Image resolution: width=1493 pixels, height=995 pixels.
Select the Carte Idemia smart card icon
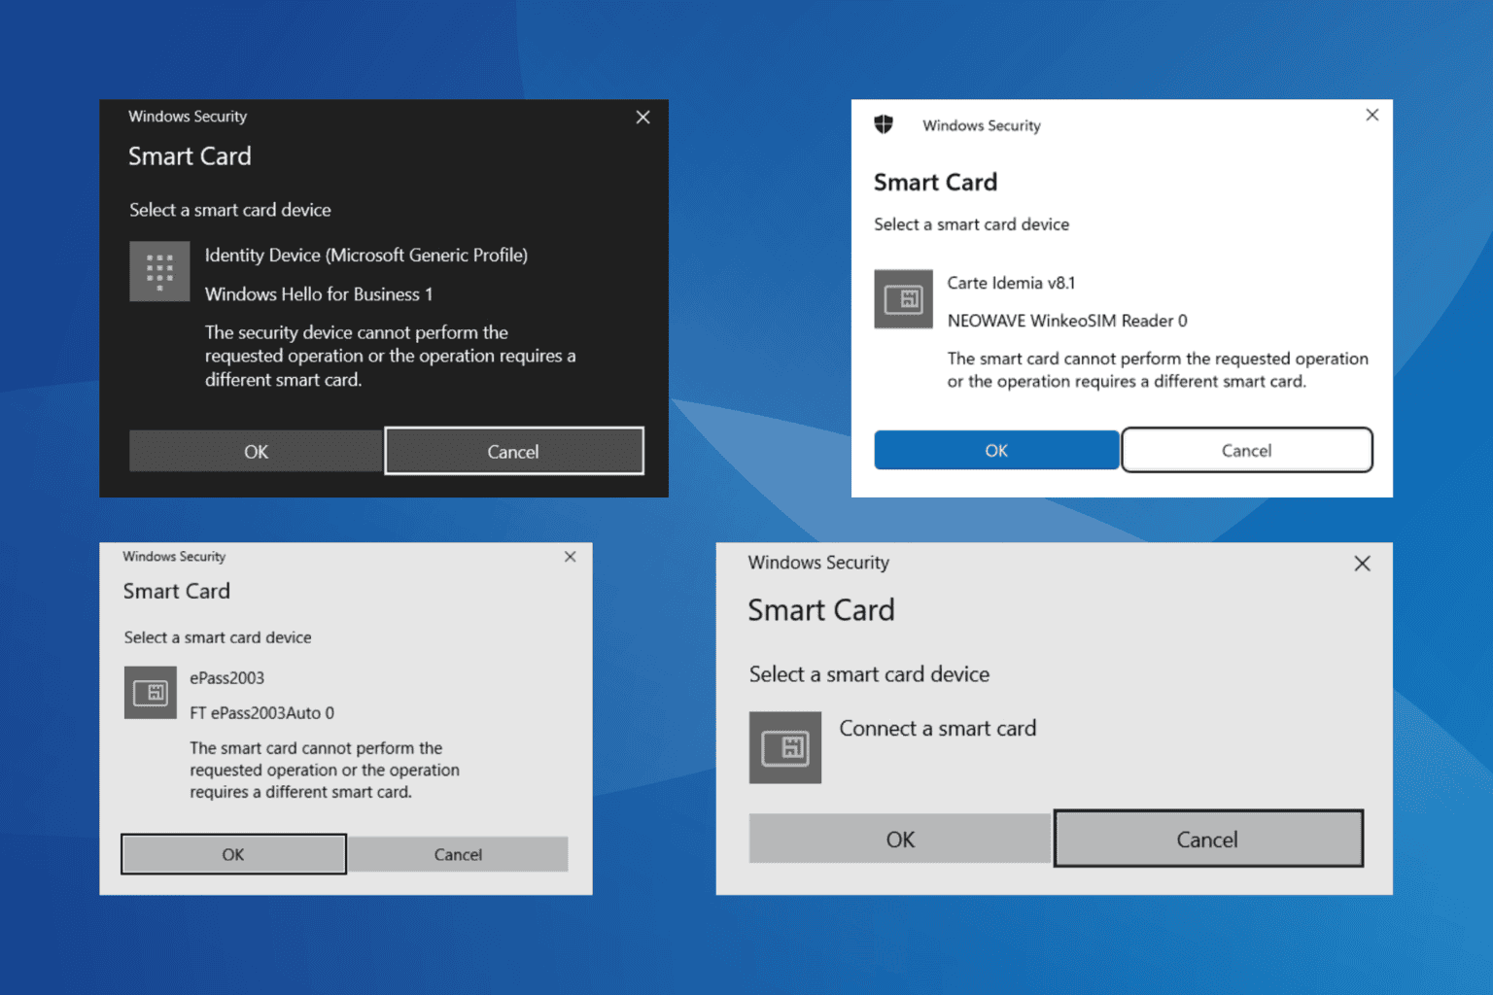pyautogui.click(x=903, y=299)
